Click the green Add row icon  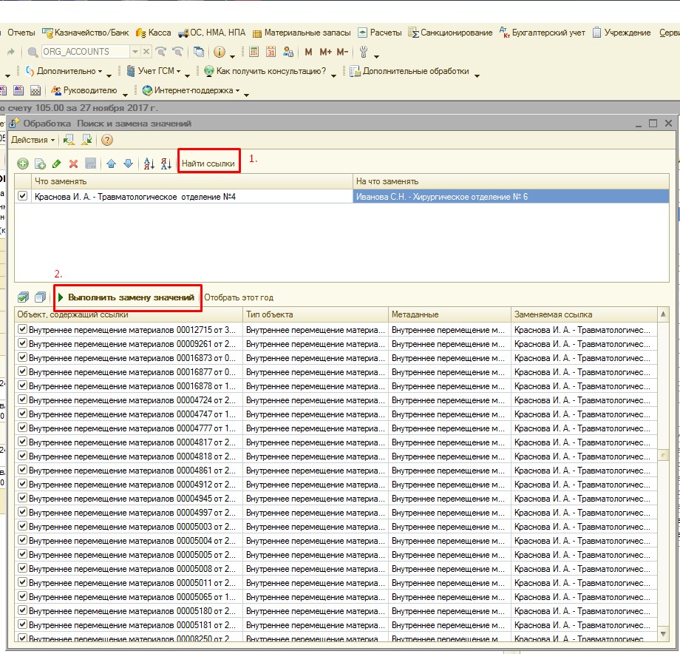pos(22,163)
